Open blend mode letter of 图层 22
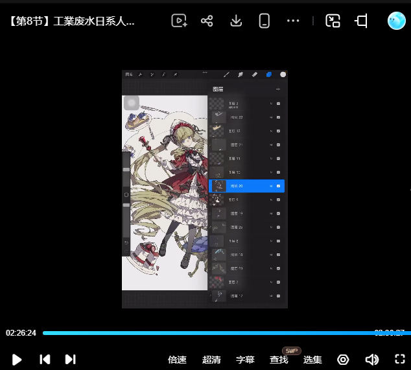 click(x=271, y=117)
